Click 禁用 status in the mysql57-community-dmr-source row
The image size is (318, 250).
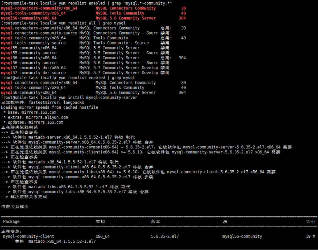tap(165, 73)
